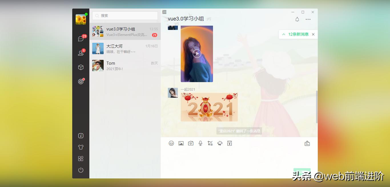Play the video message
This screenshot has width=390, height=187.
pos(197,54)
